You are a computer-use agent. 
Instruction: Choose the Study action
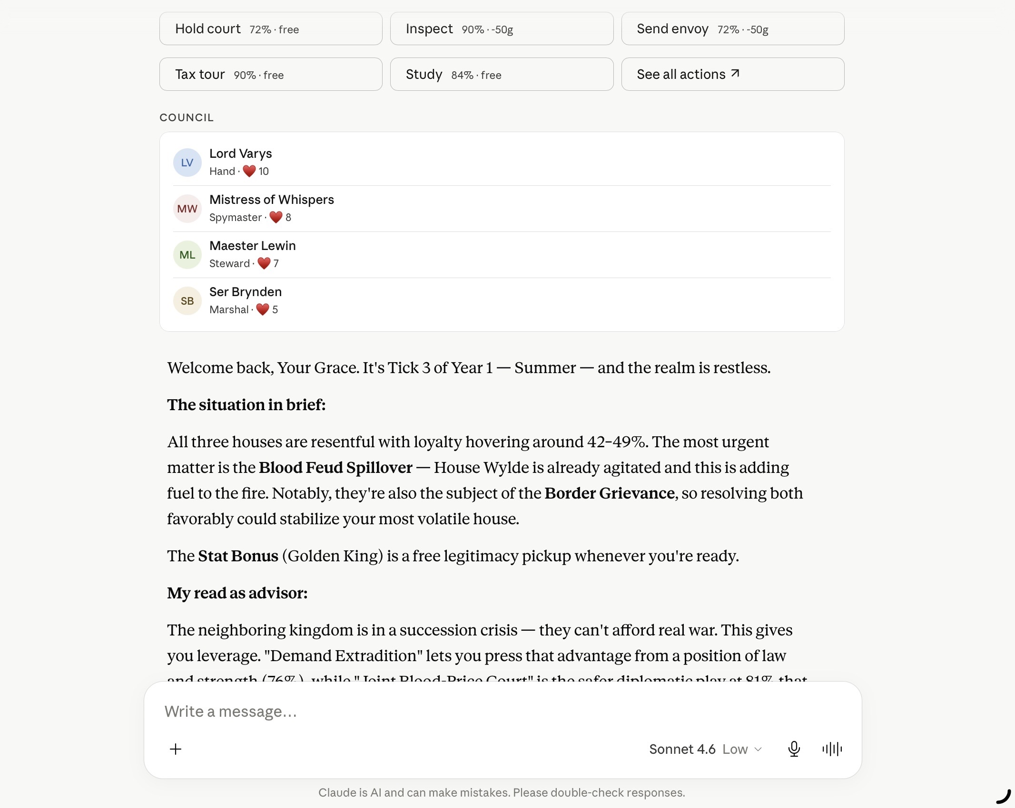coord(502,74)
